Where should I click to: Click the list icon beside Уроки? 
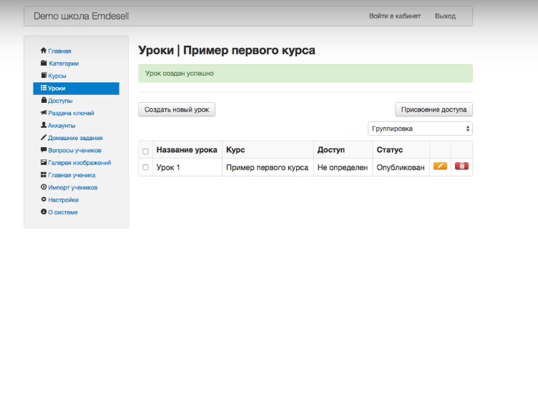pos(44,88)
